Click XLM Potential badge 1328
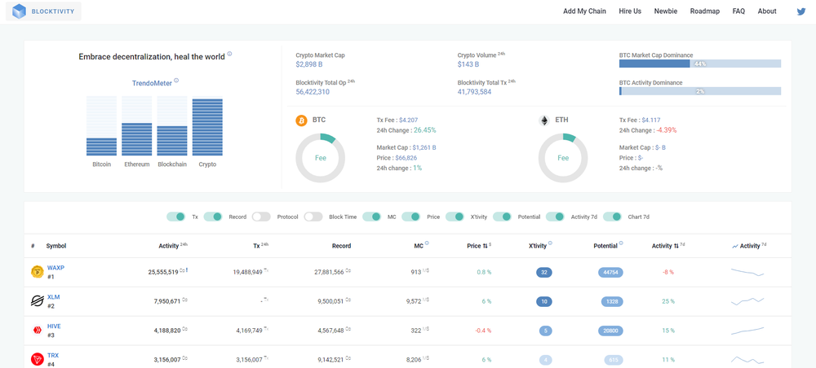Image resolution: width=816 pixels, height=368 pixels. pyautogui.click(x=611, y=301)
